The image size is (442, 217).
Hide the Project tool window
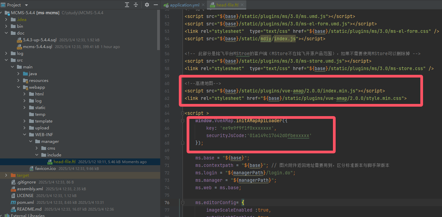click(x=155, y=5)
